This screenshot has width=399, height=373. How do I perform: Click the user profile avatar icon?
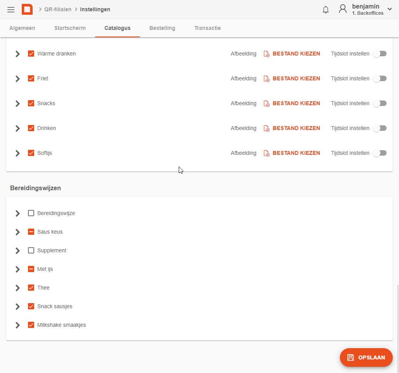343,9
